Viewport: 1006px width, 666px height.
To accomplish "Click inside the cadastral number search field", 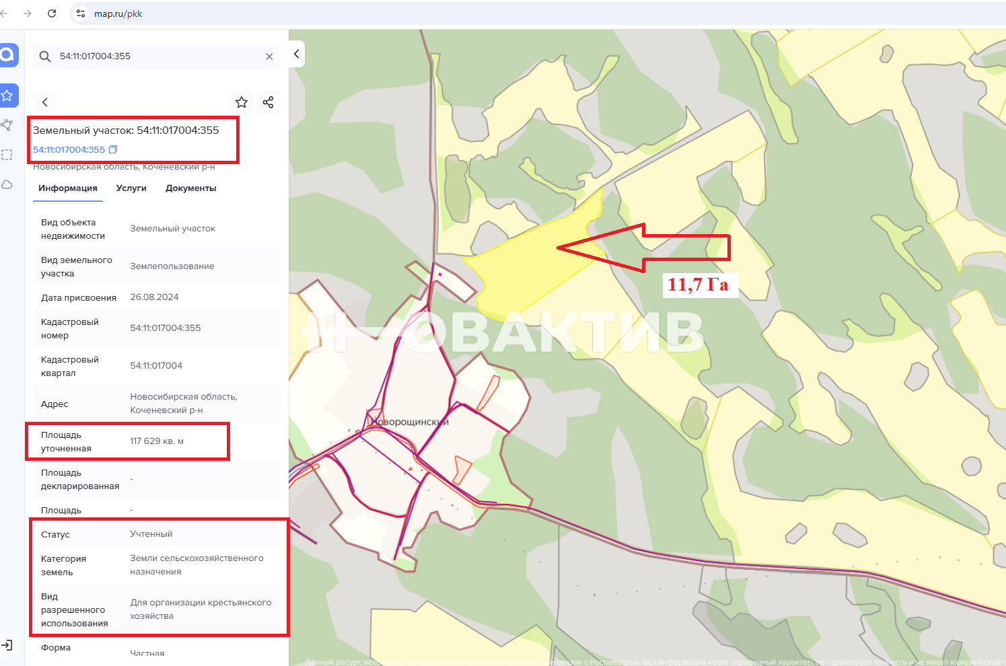I will pos(155,57).
